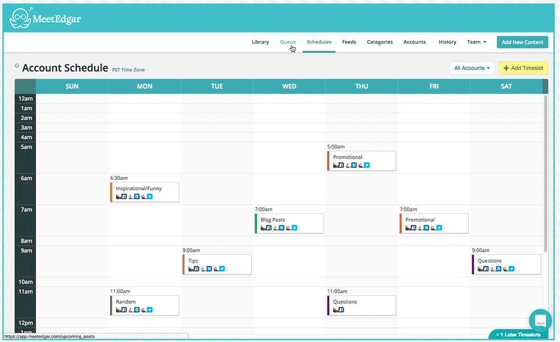The image size is (560, 342).
Task: Click the Facebook icon in the Inspirational/Funny timeslot
Action: click(121, 196)
